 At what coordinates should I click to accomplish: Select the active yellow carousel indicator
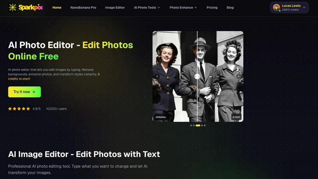click(198, 125)
